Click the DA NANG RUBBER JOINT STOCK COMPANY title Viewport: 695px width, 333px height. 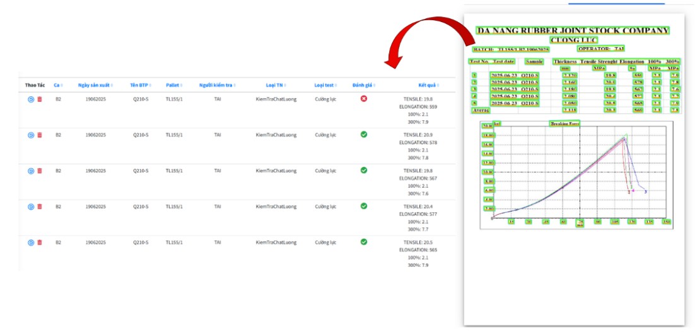(x=573, y=30)
